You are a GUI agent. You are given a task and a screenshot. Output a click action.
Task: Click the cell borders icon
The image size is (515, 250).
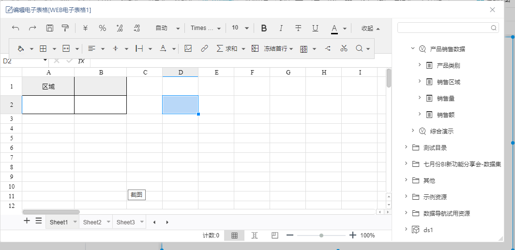point(43,48)
